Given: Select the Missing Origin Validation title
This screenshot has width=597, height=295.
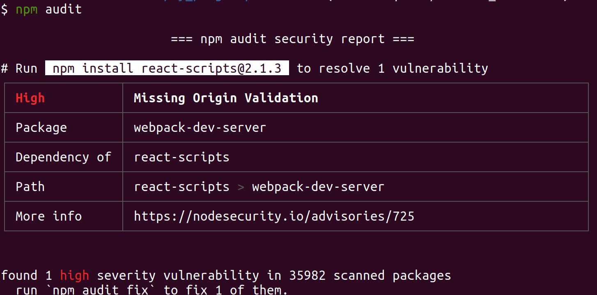Looking at the screenshot, I should tap(226, 98).
